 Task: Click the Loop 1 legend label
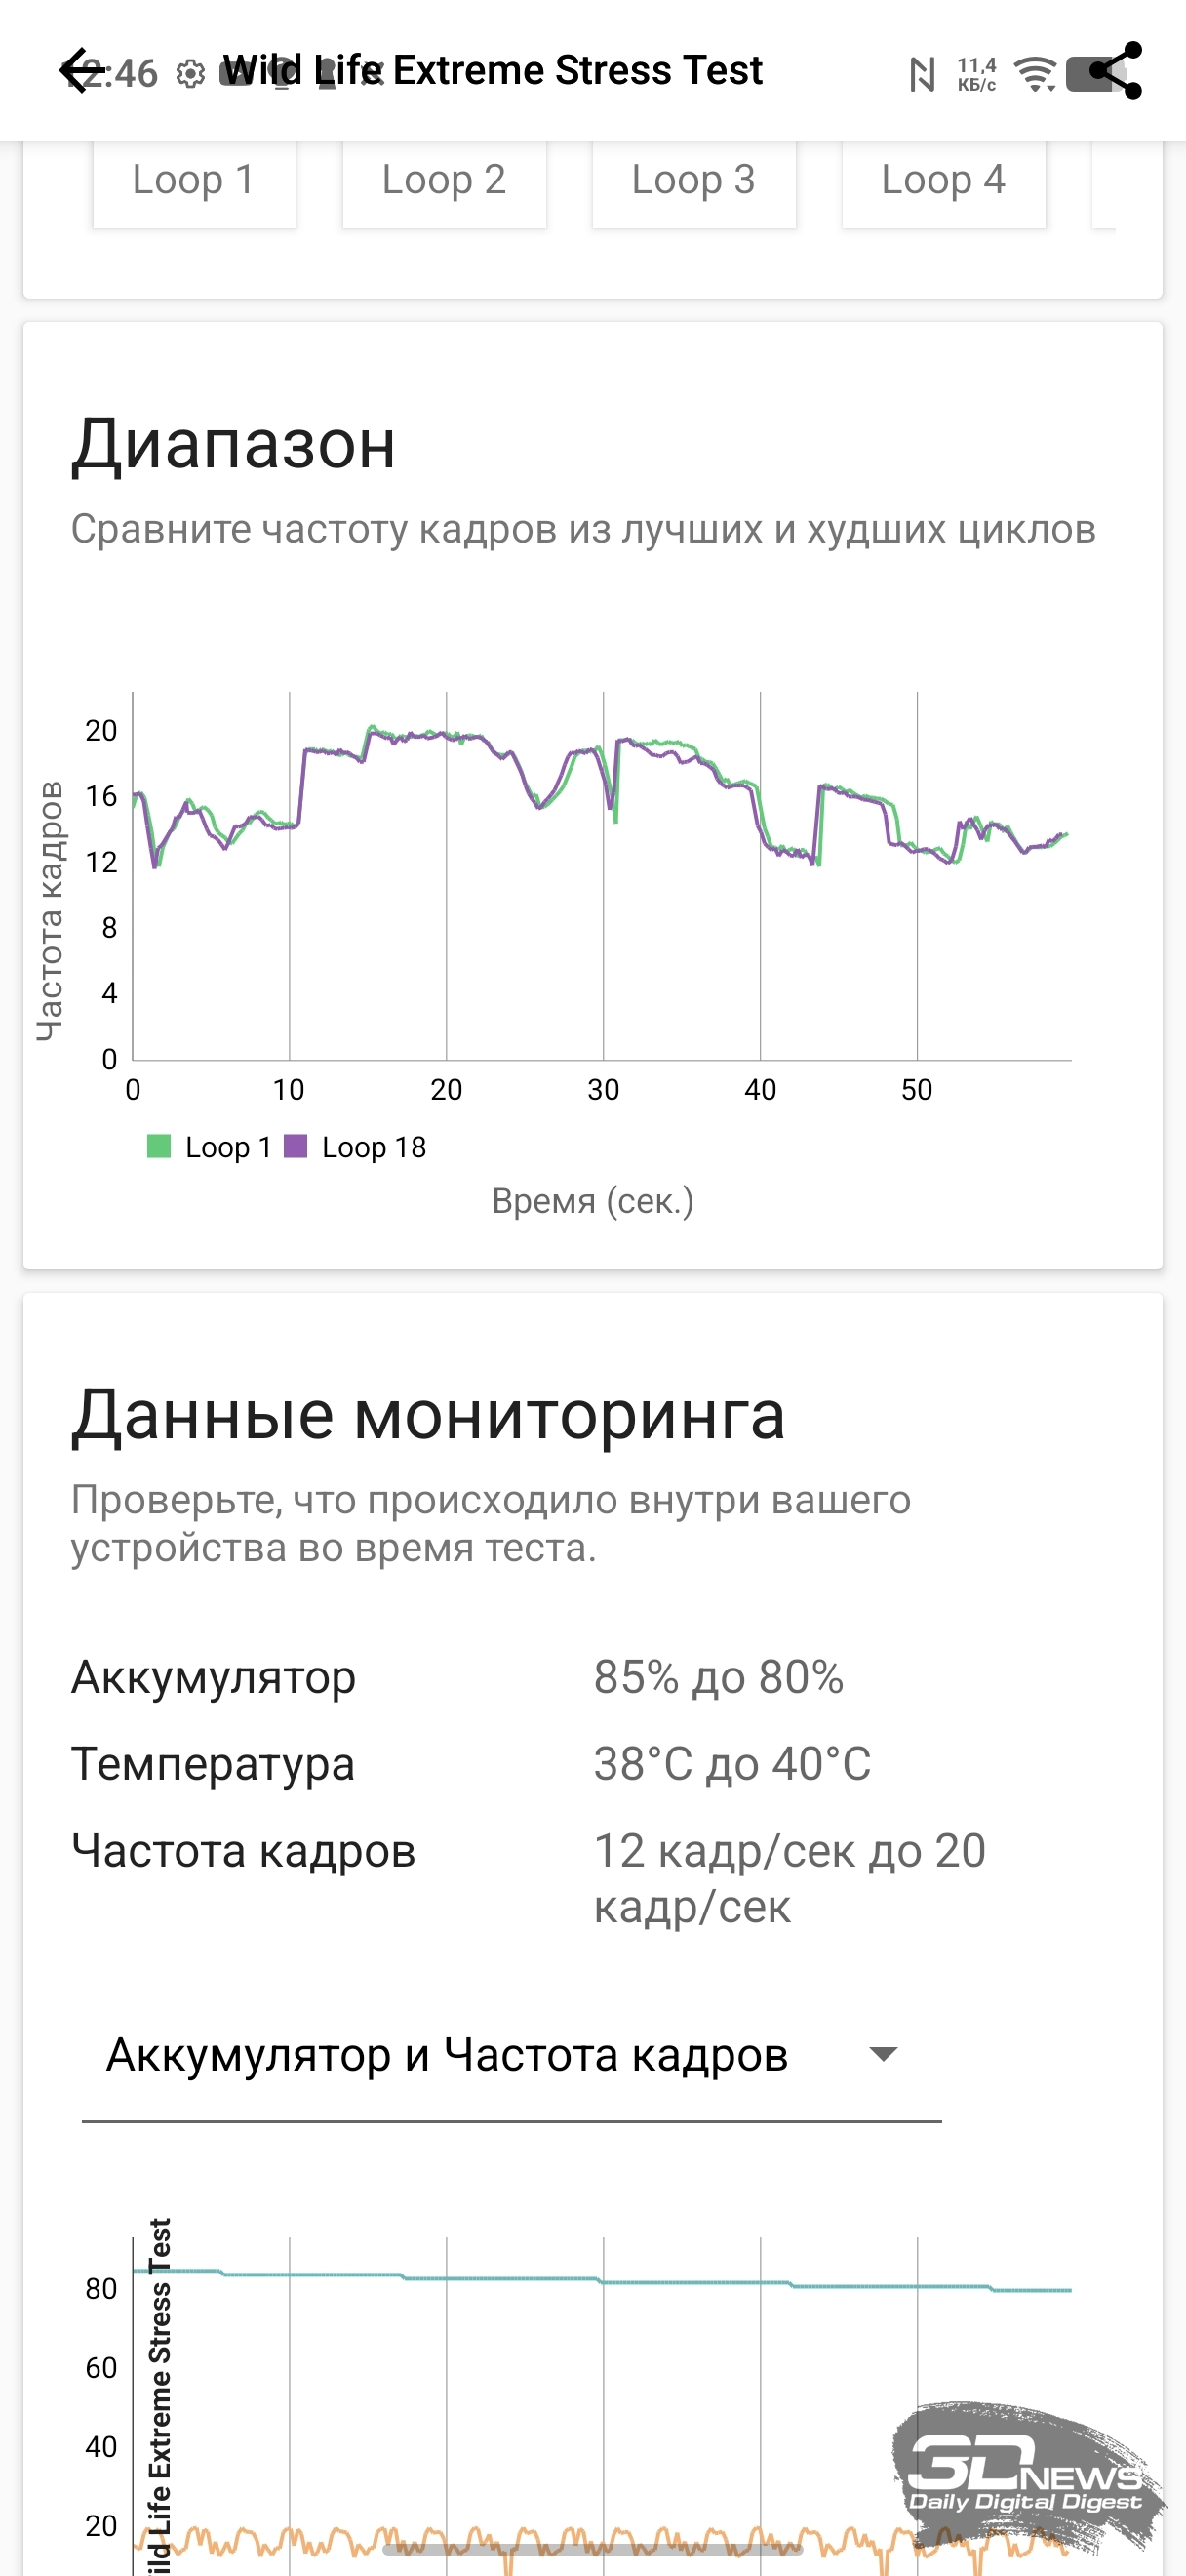(x=229, y=1147)
